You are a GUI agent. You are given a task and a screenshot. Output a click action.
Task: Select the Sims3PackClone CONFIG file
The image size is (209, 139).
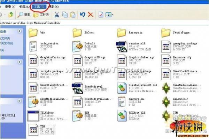click(x=181, y=74)
